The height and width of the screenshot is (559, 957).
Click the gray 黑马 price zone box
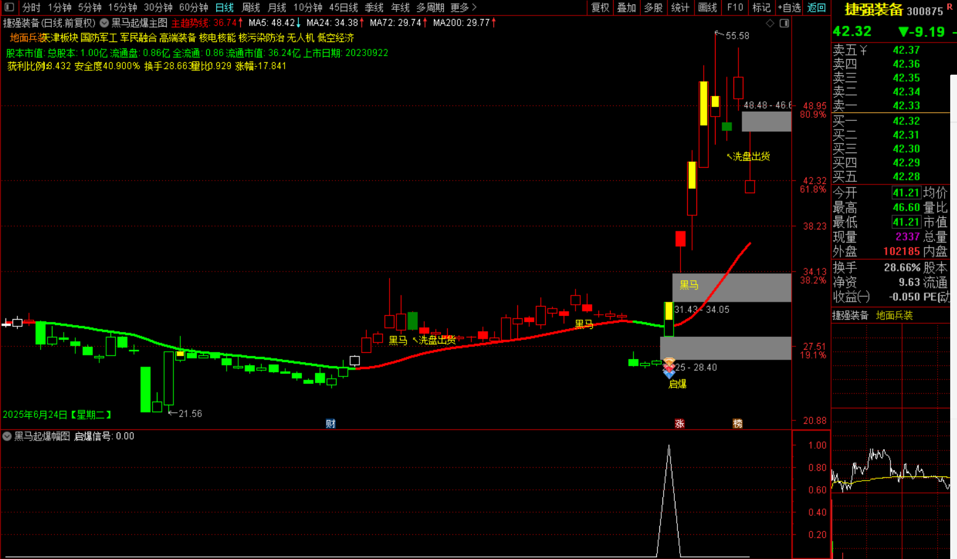(x=731, y=288)
